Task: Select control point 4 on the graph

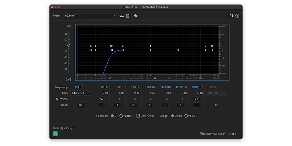Action: pos(178,50)
